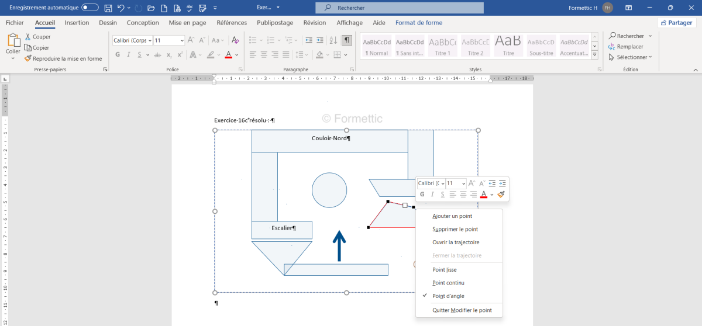This screenshot has width=702, height=326.
Task: Click the Couper scissors icon
Action: pyautogui.click(x=27, y=37)
